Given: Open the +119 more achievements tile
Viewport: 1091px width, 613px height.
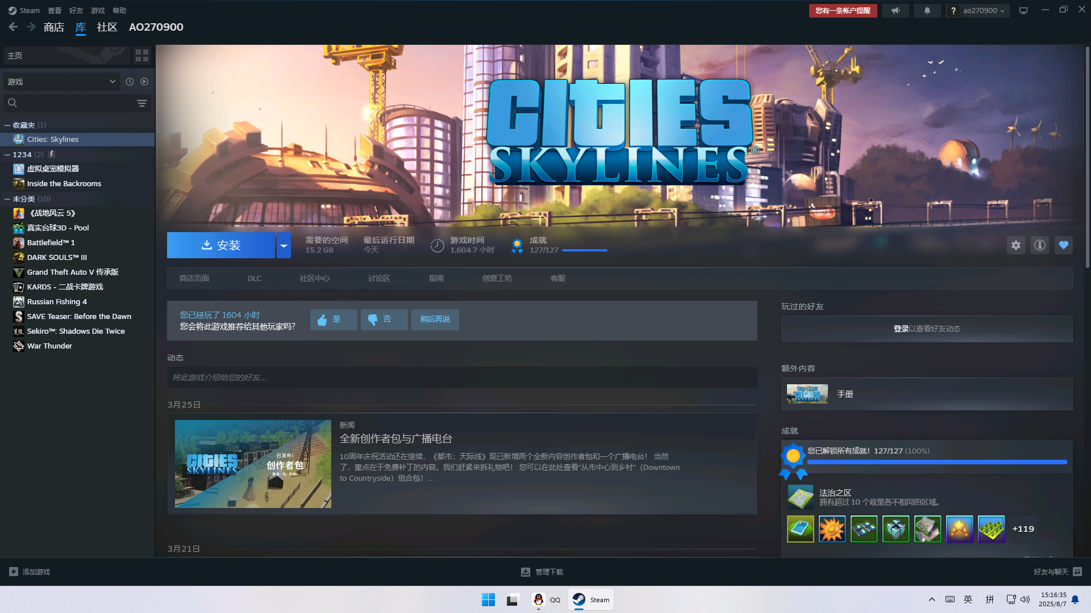Looking at the screenshot, I should [x=1023, y=529].
